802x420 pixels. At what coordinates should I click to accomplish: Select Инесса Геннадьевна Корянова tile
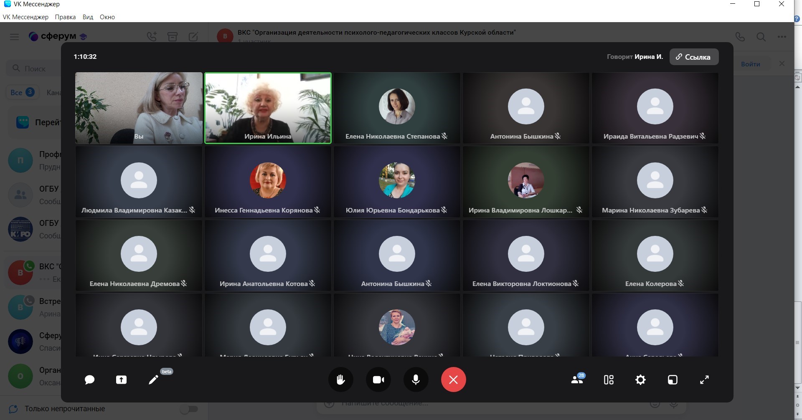point(268,182)
